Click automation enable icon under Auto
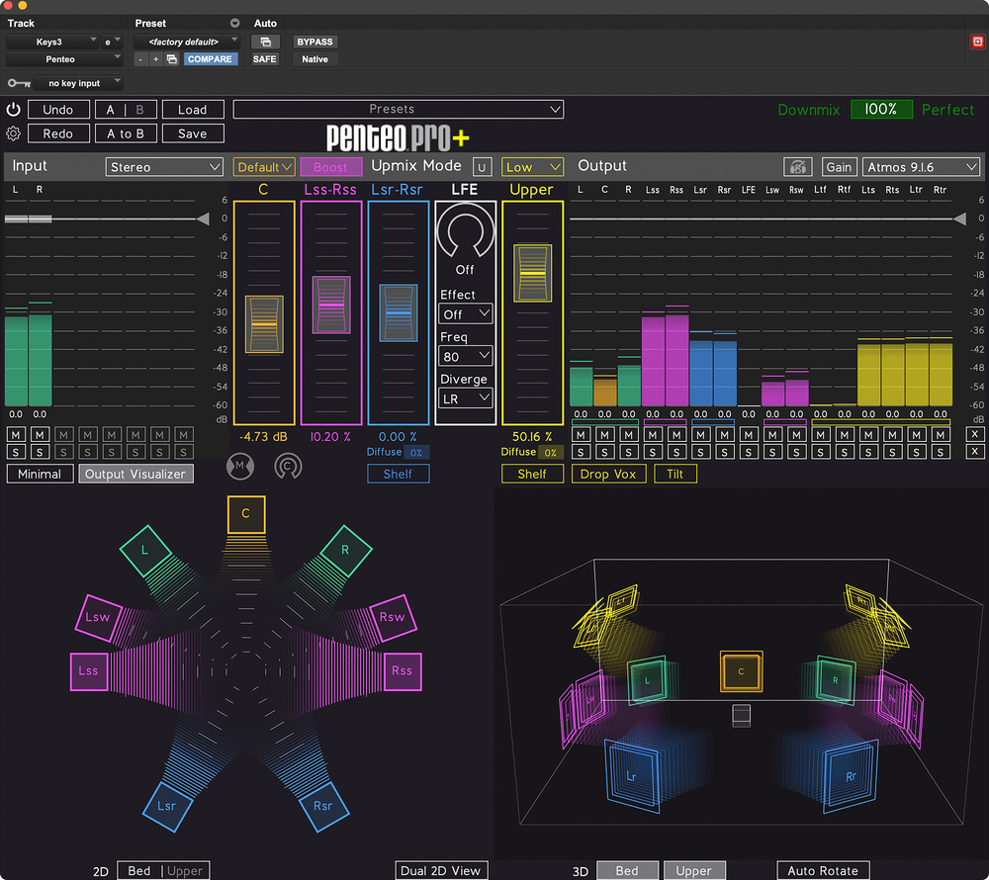Viewport: 989px width, 880px height. tap(265, 42)
